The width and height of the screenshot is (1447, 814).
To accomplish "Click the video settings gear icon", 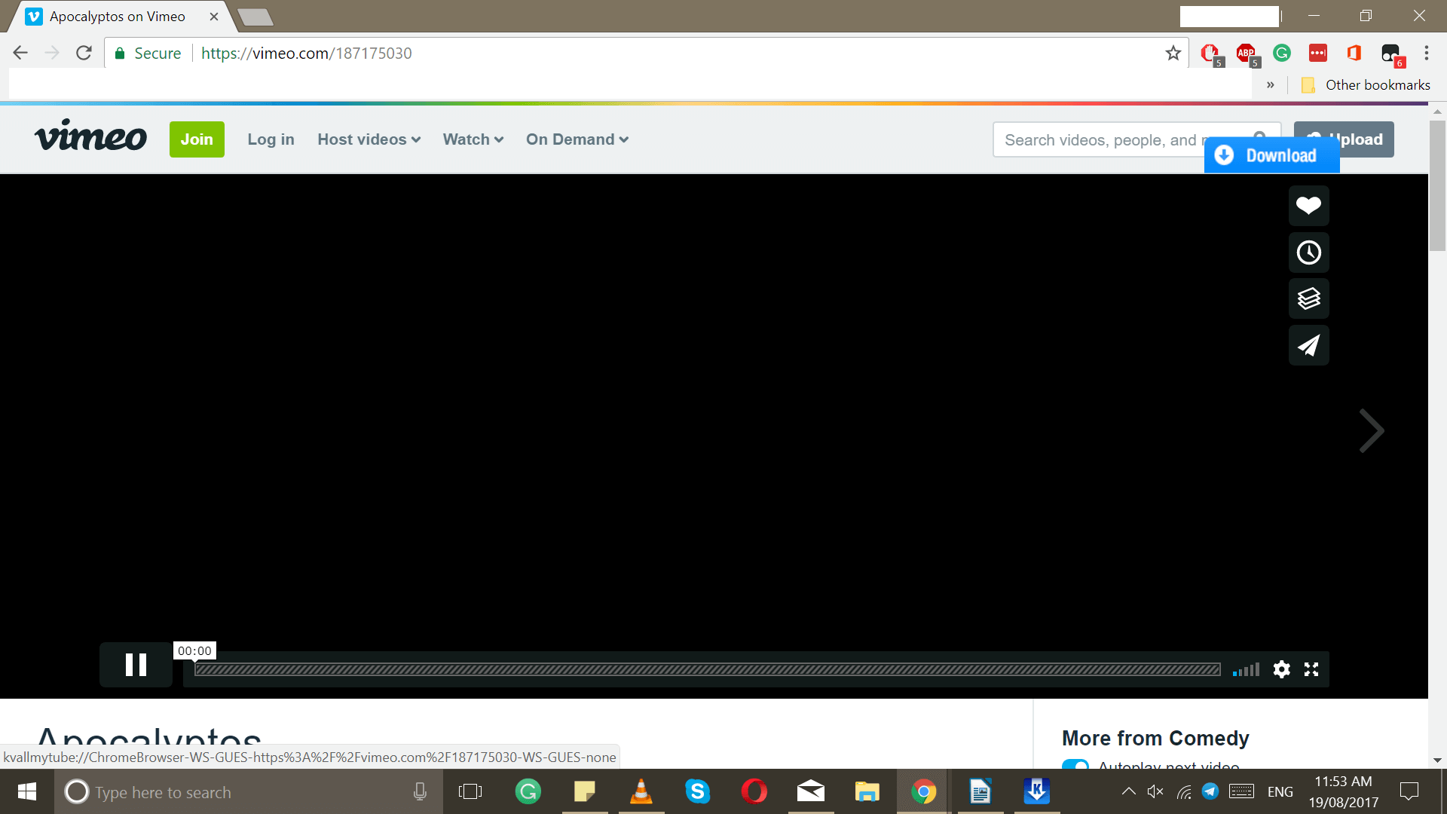I will [x=1281, y=668].
